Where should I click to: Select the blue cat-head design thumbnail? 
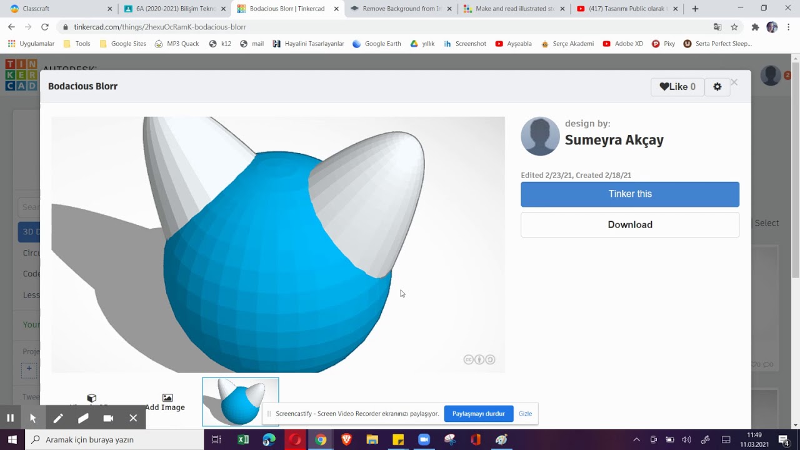click(x=241, y=402)
